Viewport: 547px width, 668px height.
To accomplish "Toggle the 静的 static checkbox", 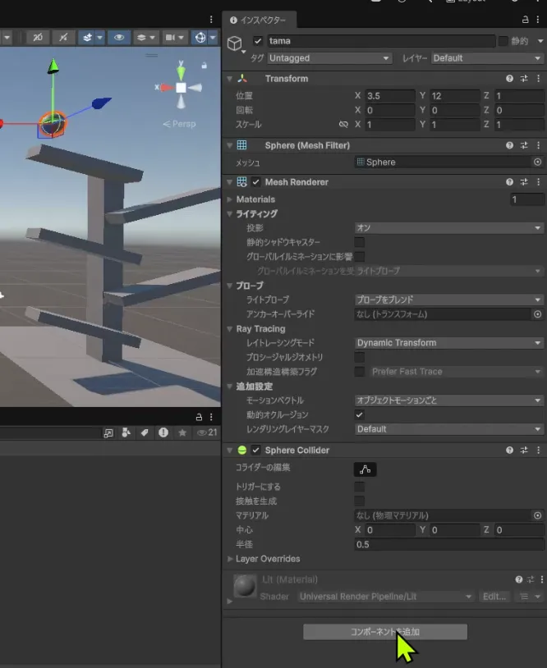I will [x=503, y=41].
